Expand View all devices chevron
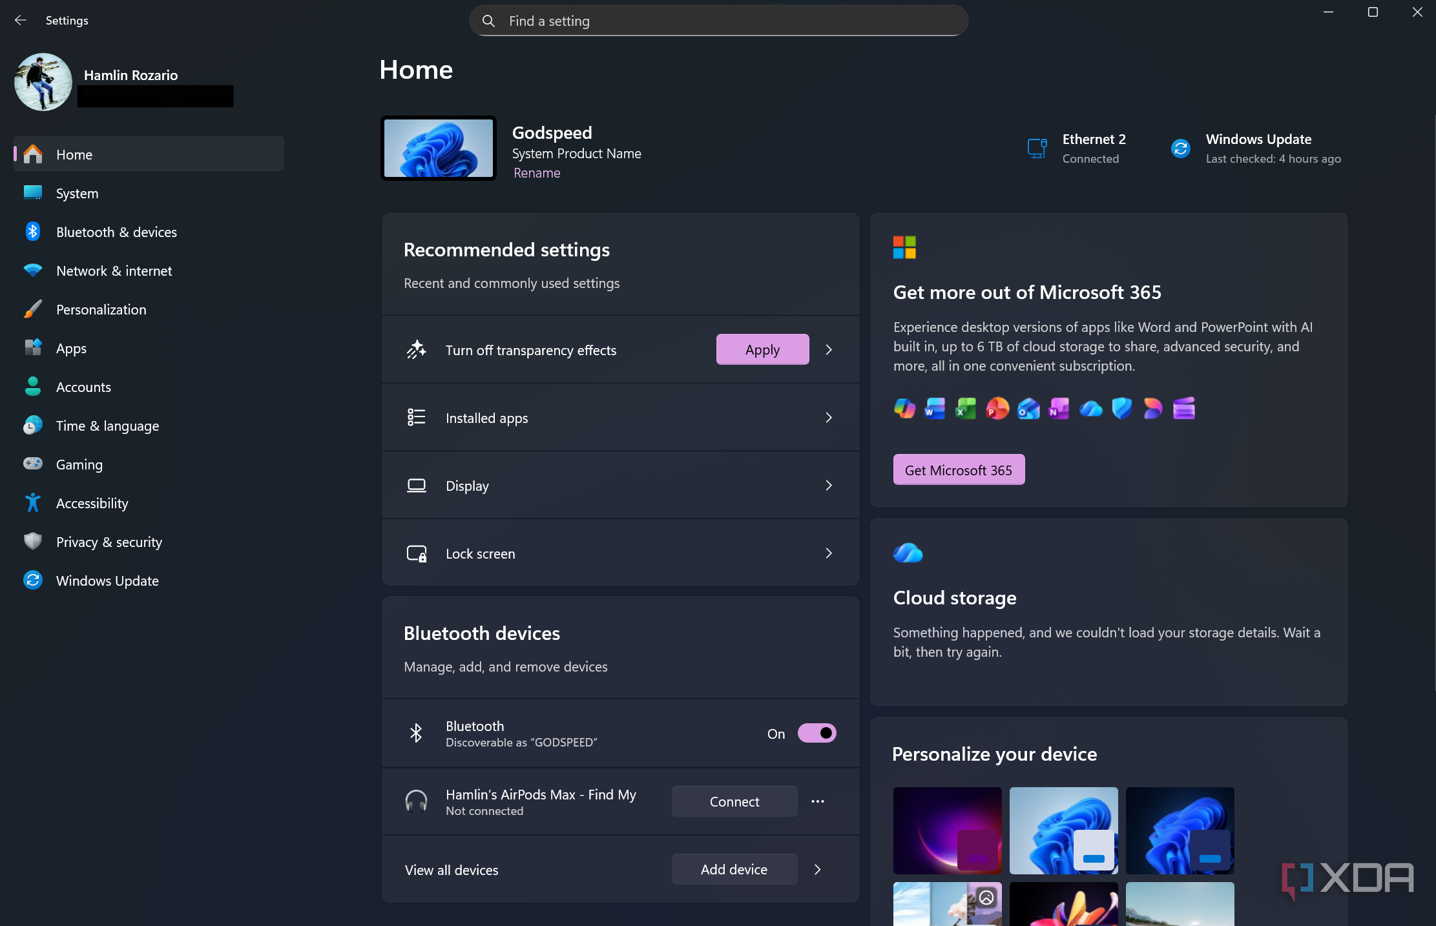The width and height of the screenshot is (1436, 926). (x=818, y=869)
